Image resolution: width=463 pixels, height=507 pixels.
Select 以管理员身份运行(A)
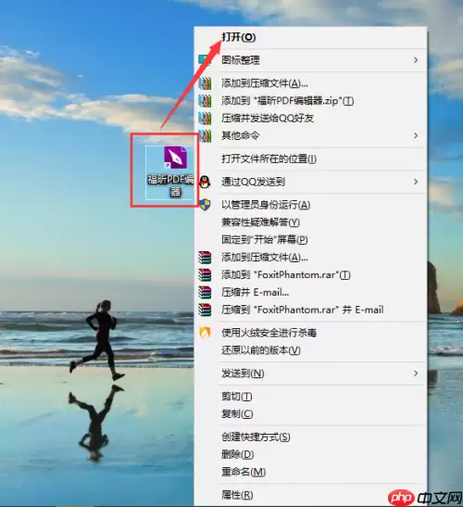coord(266,205)
